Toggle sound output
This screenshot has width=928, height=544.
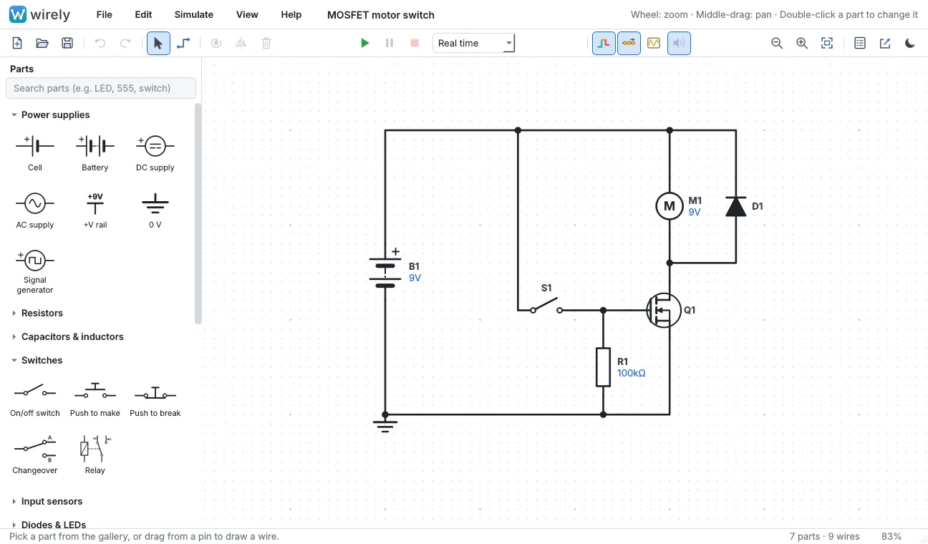(679, 43)
